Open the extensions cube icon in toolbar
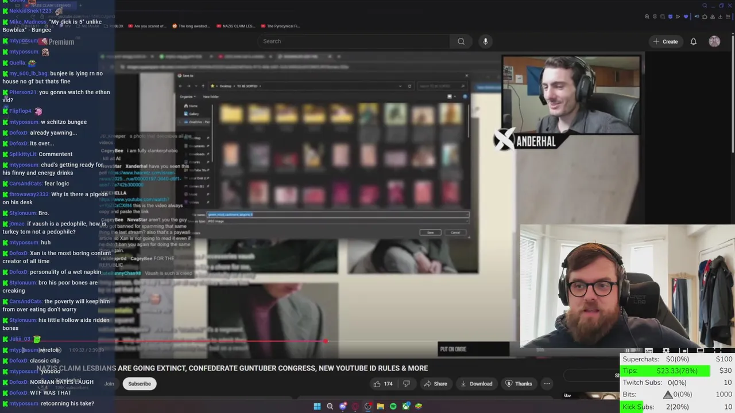 705,17
